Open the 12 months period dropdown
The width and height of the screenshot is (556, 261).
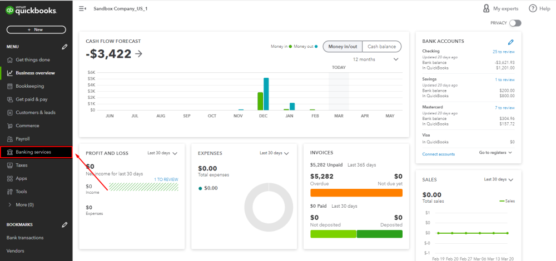point(376,59)
